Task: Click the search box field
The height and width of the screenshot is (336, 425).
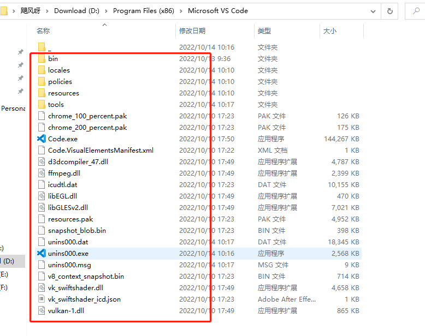Action: (415, 11)
